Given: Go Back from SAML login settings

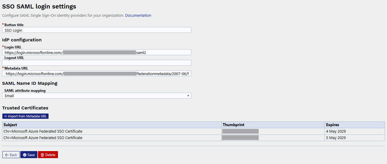Looking at the screenshot, I should (x=11, y=155).
